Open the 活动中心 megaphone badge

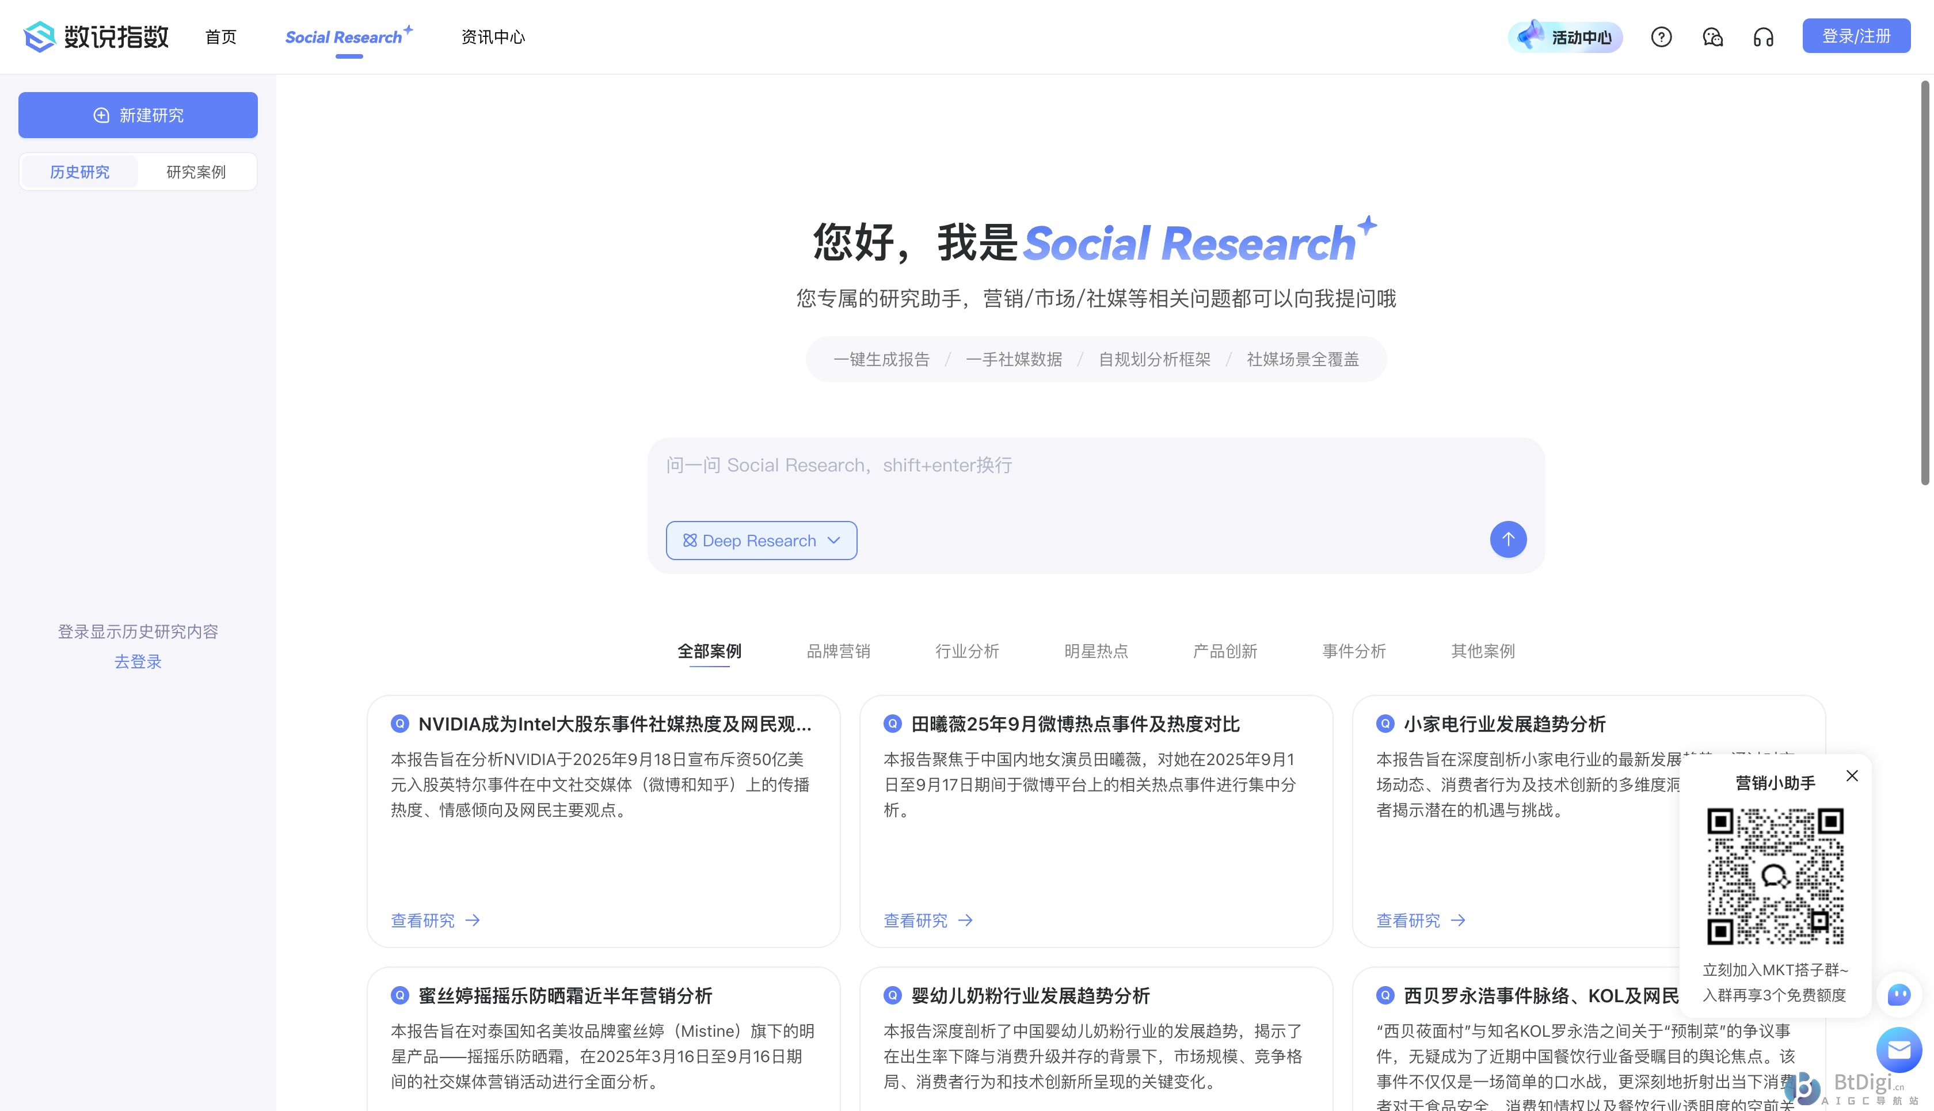pyautogui.click(x=1564, y=37)
